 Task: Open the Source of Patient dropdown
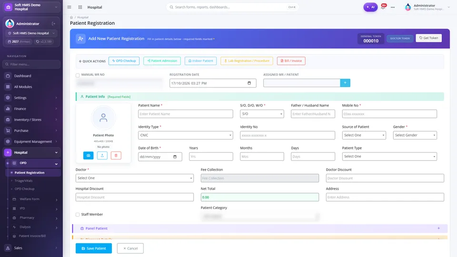click(364, 135)
